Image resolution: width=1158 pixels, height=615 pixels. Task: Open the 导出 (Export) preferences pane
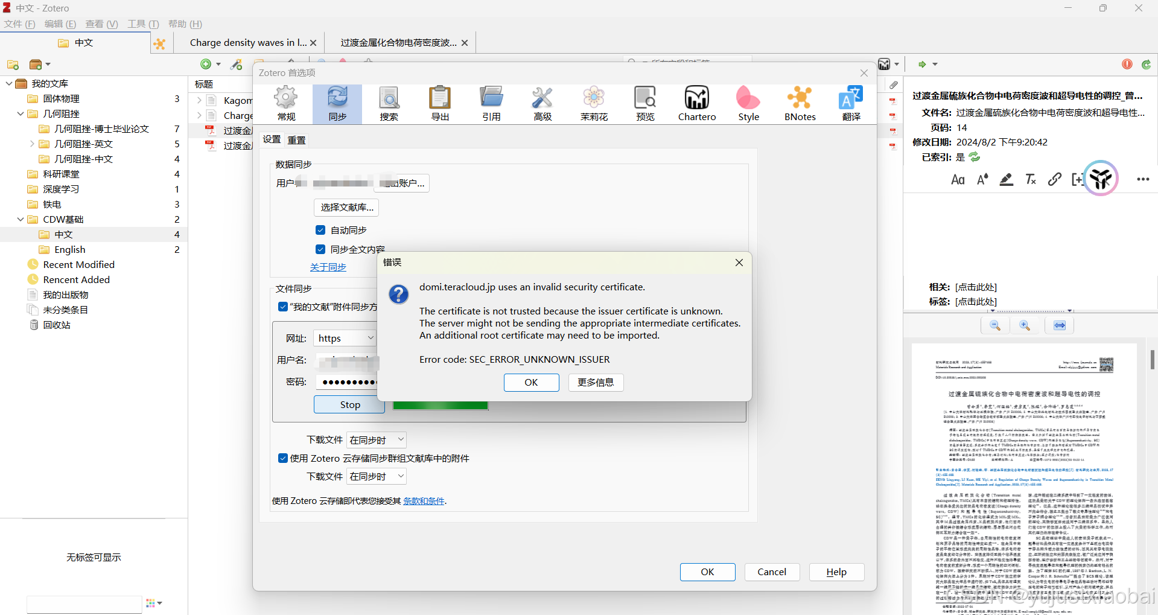pyautogui.click(x=440, y=104)
